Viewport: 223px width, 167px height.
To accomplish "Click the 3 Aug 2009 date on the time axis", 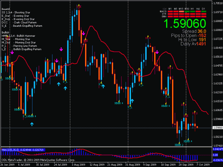I will tap(78, 165).
